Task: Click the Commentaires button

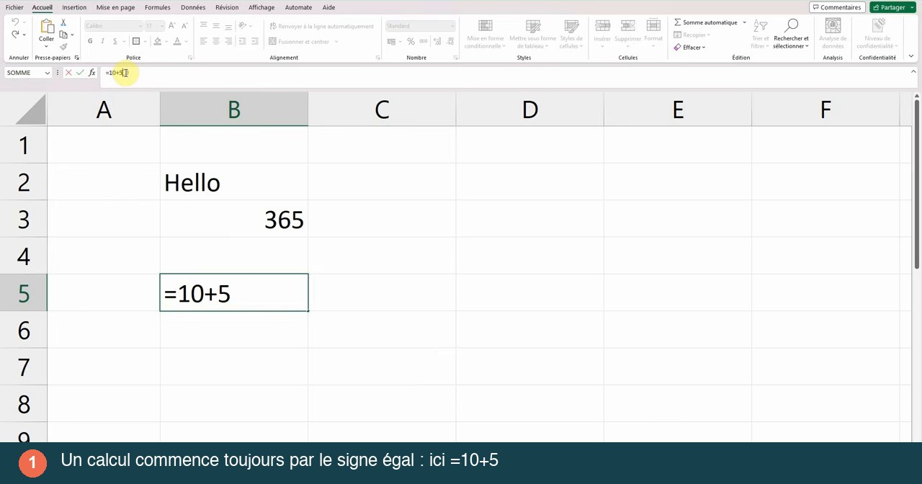Action: (x=836, y=7)
